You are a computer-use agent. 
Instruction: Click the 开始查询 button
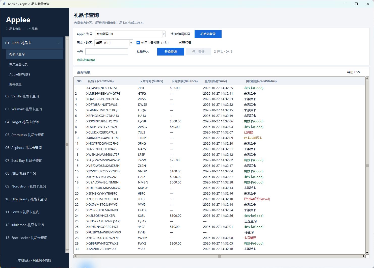(171, 52)
